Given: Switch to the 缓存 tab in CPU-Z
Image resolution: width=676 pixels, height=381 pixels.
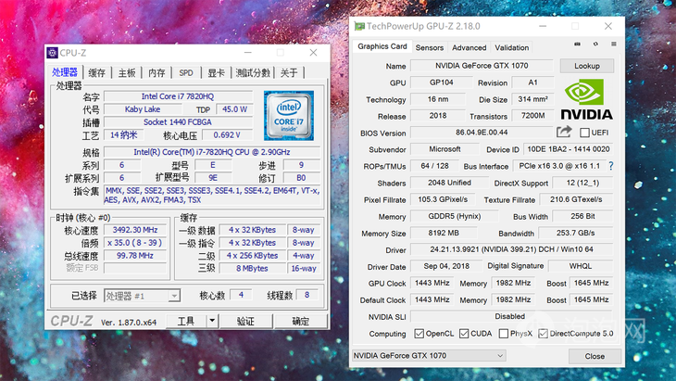Looking at the screenshot, I should tap(97, 73).
